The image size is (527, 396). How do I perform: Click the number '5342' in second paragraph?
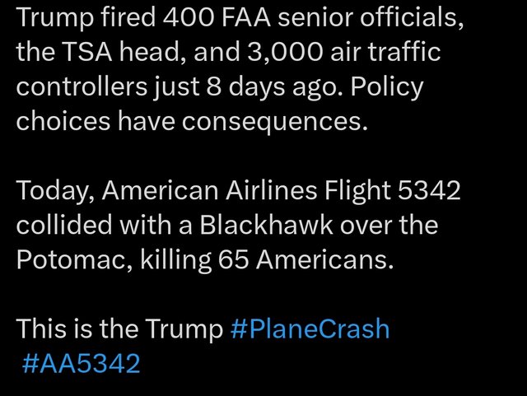[x=429, y=190]
